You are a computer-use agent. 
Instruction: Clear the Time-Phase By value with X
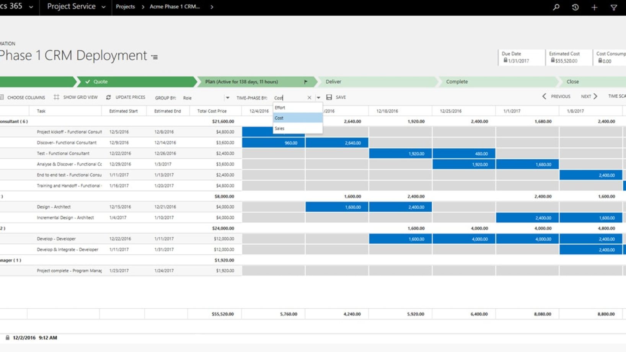click(x=309, y=98)
